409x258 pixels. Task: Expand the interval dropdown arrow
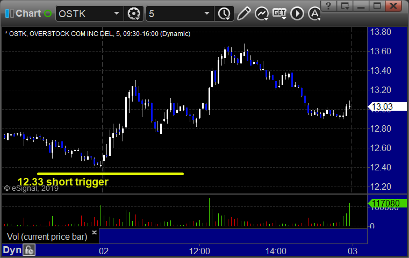click(x=207, y=13)
